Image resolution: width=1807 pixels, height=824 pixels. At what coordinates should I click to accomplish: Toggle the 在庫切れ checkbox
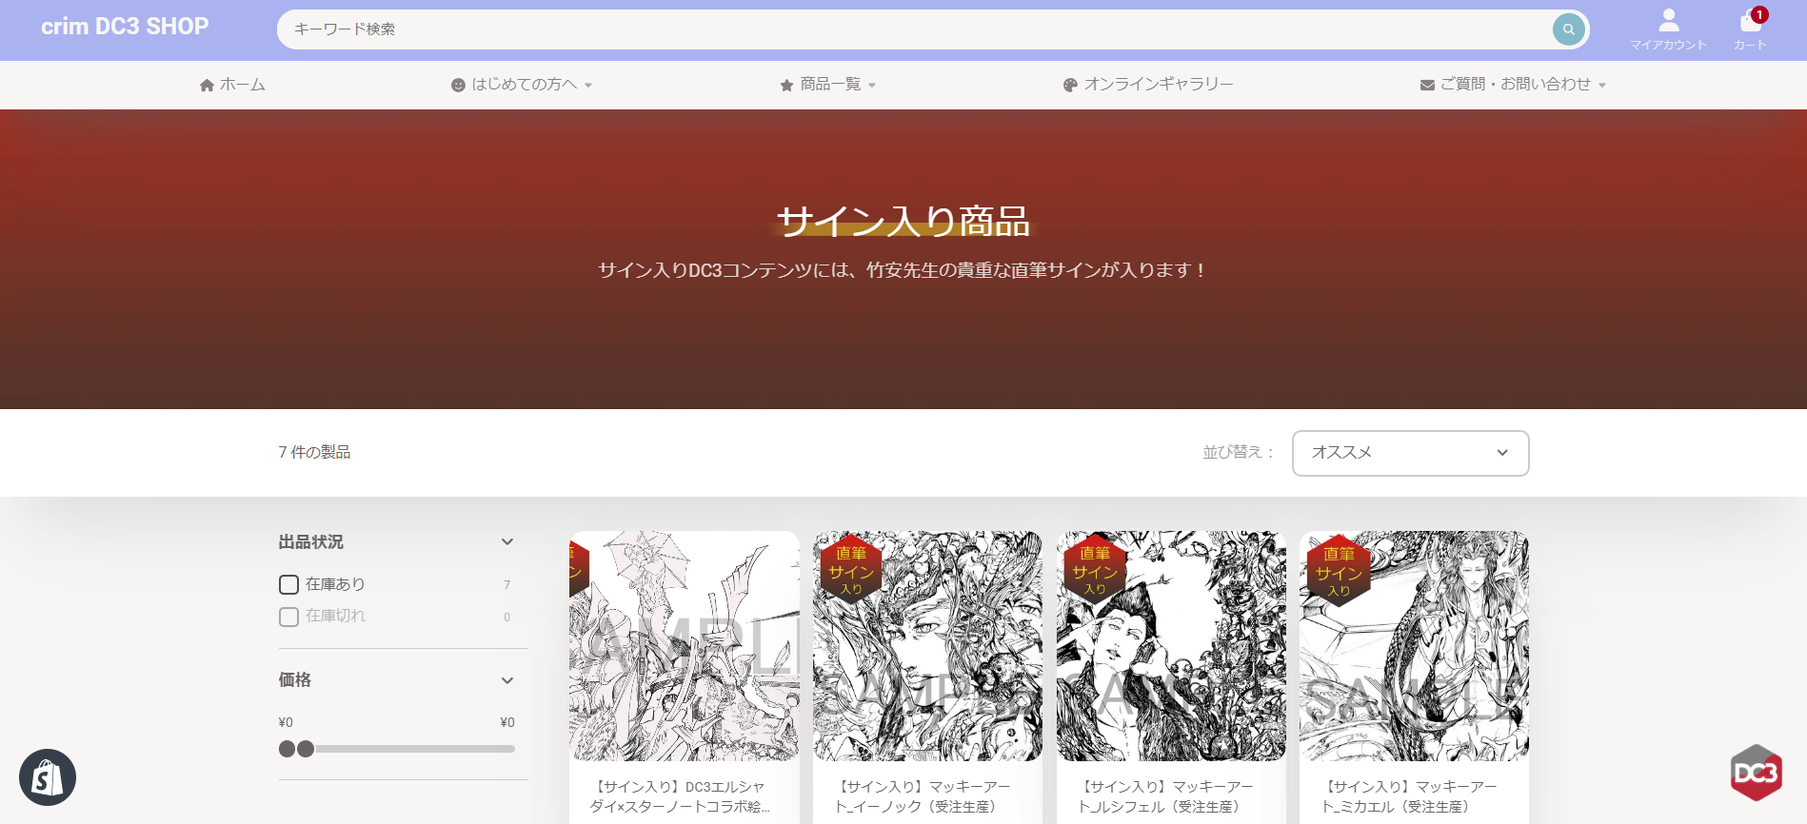point(288,617)
